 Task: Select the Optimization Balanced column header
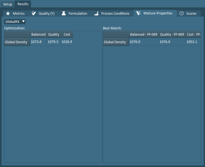pos(38,34)
